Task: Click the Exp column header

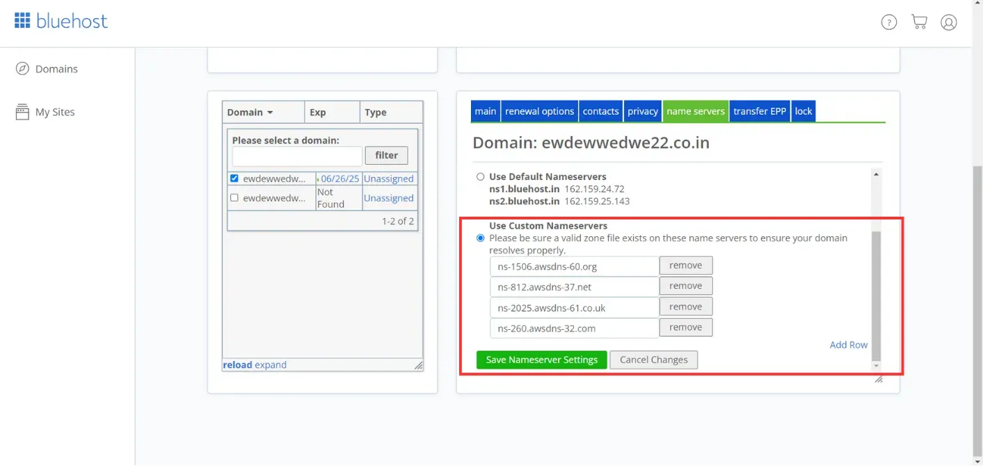Action: coord(333,112)
